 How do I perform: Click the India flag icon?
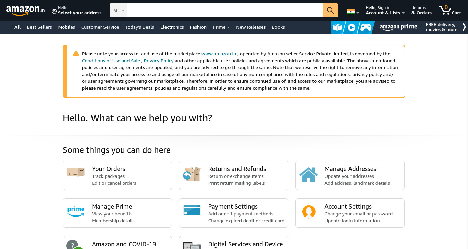[350, 12]
